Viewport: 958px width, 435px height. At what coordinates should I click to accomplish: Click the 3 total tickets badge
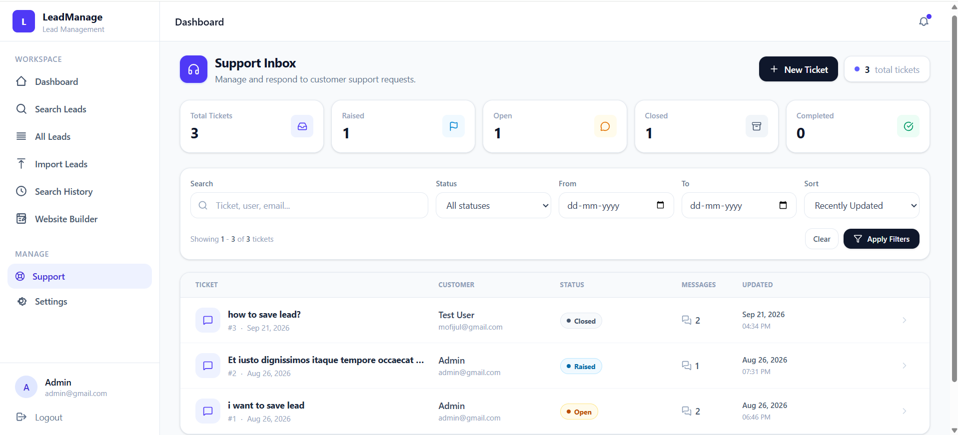point(887,69)
